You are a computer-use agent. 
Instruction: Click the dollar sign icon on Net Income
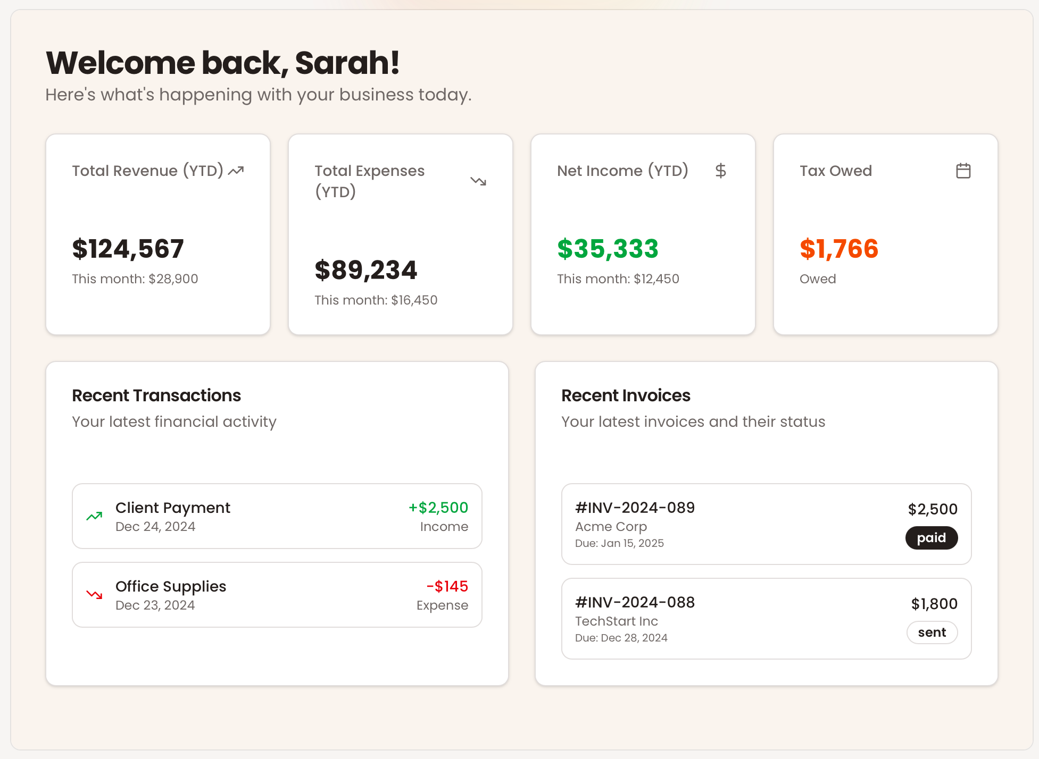(720, 171)
